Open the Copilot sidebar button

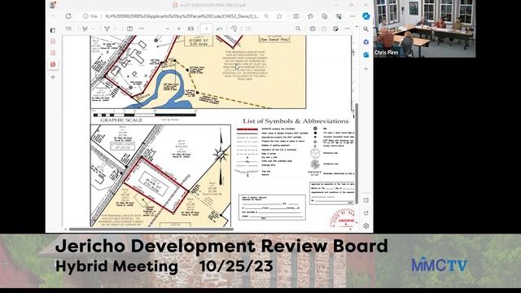[x=366, y=16]
